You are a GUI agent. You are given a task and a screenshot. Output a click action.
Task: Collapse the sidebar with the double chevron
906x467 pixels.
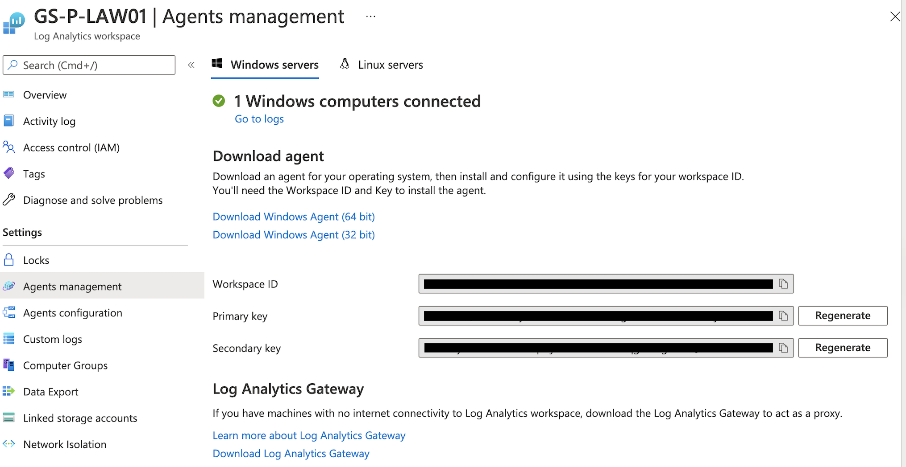click(x=191, y=65)
